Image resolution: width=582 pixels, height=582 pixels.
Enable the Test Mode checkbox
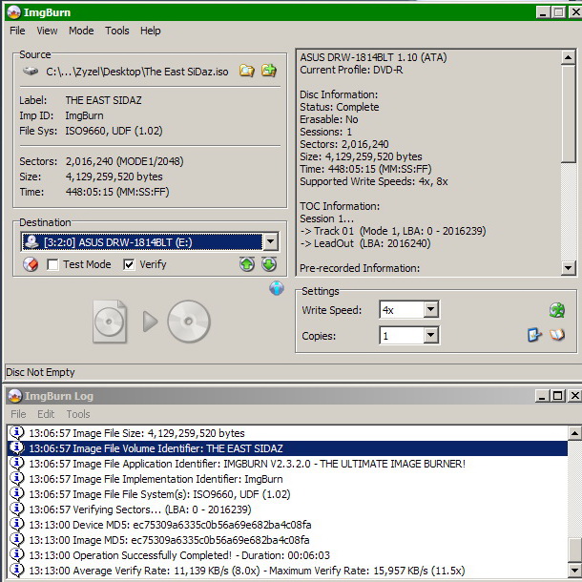[52, 264]
